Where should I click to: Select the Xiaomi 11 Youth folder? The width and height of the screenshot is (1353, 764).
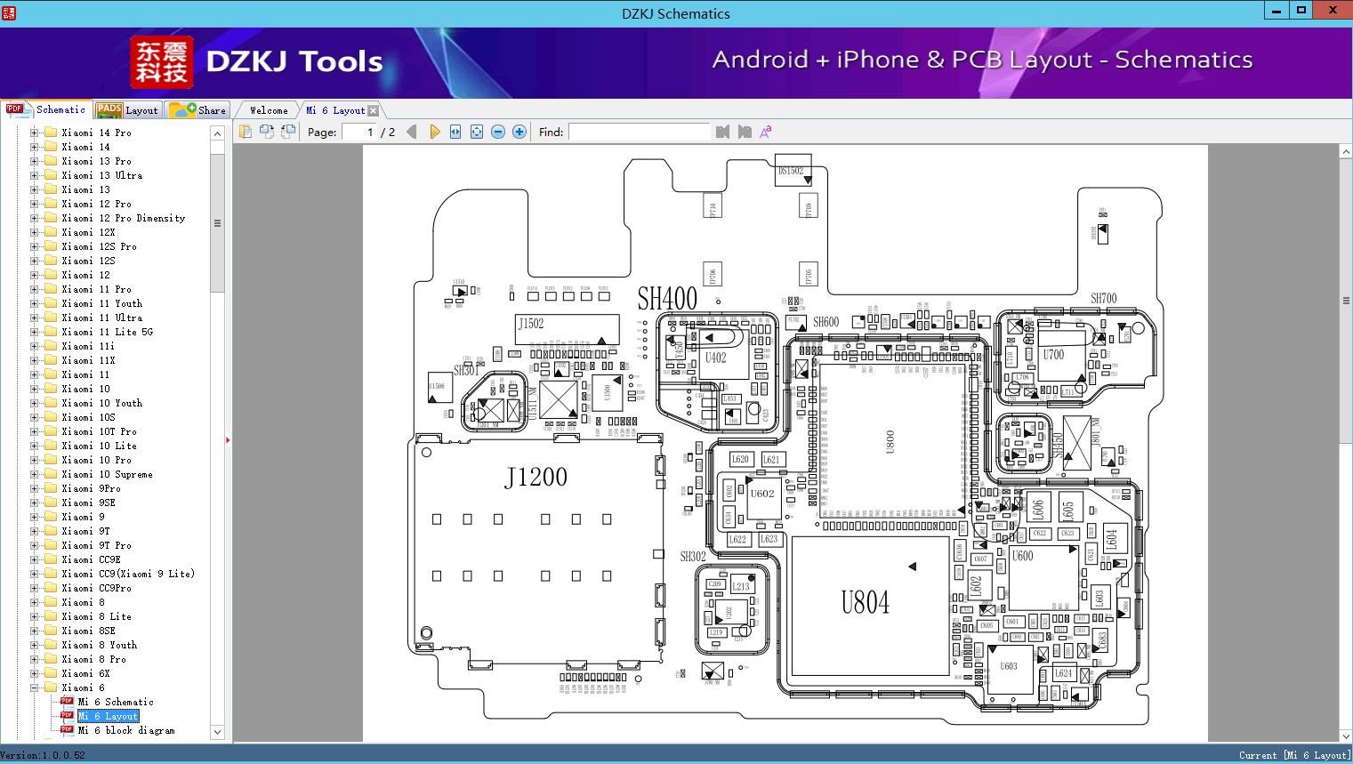pos(101,303)
